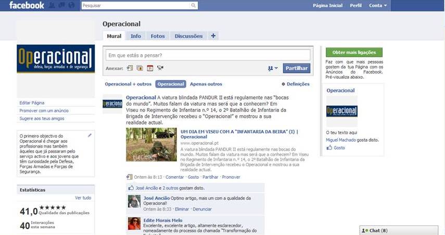Switch to the Mural tab
This screenshot has width=445, height=235.
click(x=114, y=36)
